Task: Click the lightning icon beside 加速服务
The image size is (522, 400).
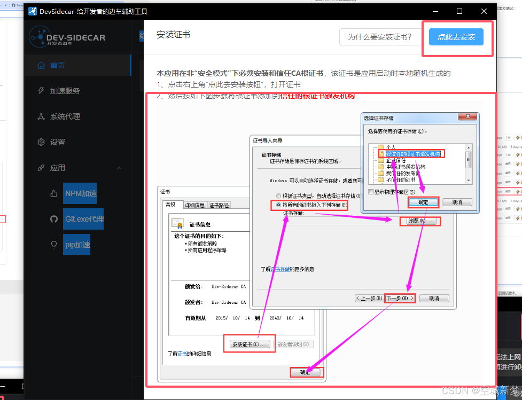Action: [41, 91]
